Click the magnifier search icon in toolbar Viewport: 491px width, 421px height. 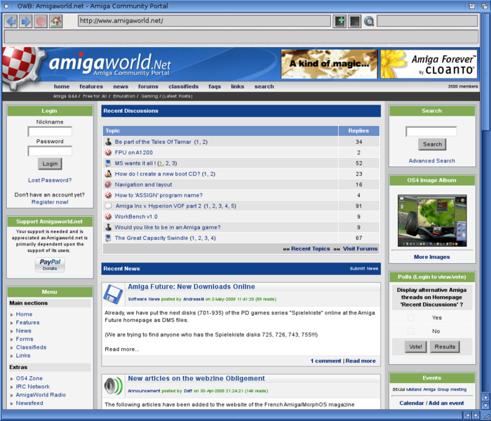coord(369,21)
